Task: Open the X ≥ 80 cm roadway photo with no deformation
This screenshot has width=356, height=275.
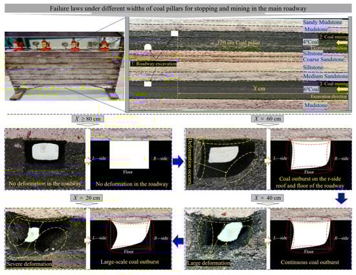Action: point(45,159)
